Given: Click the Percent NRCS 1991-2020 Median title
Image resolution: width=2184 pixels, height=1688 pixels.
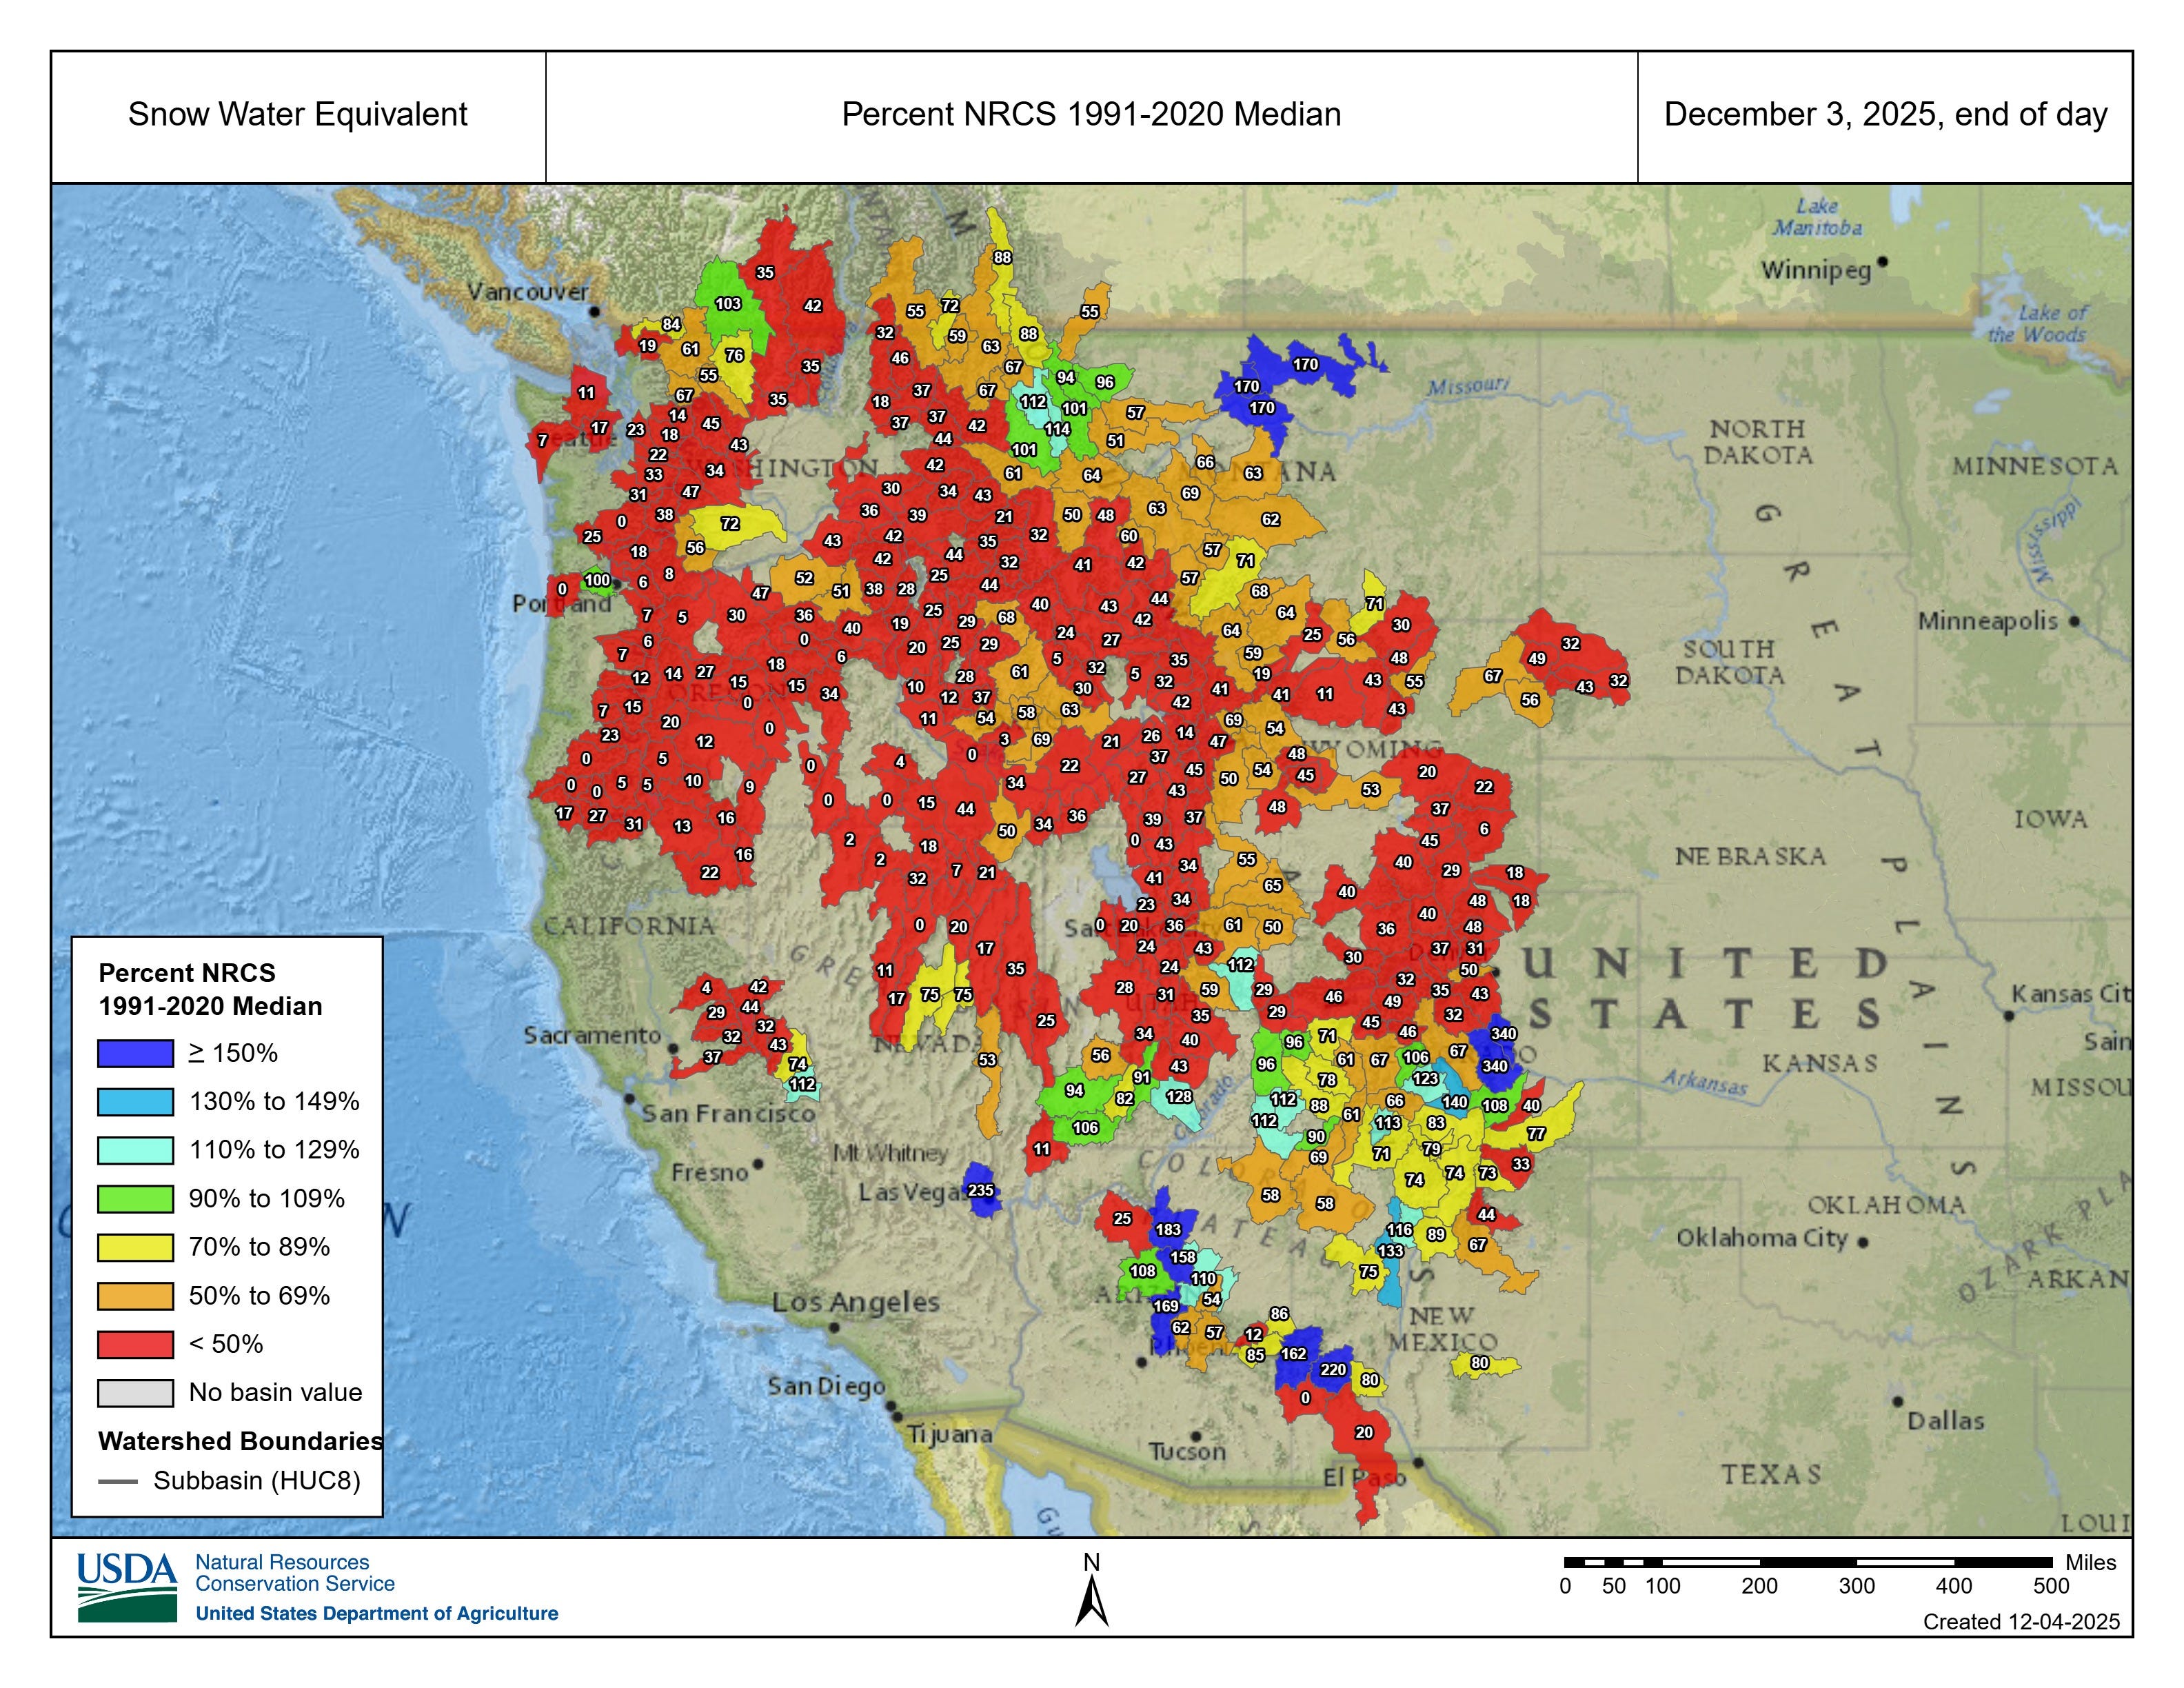Looking at the screenshot, I should tap(1091, 115).
